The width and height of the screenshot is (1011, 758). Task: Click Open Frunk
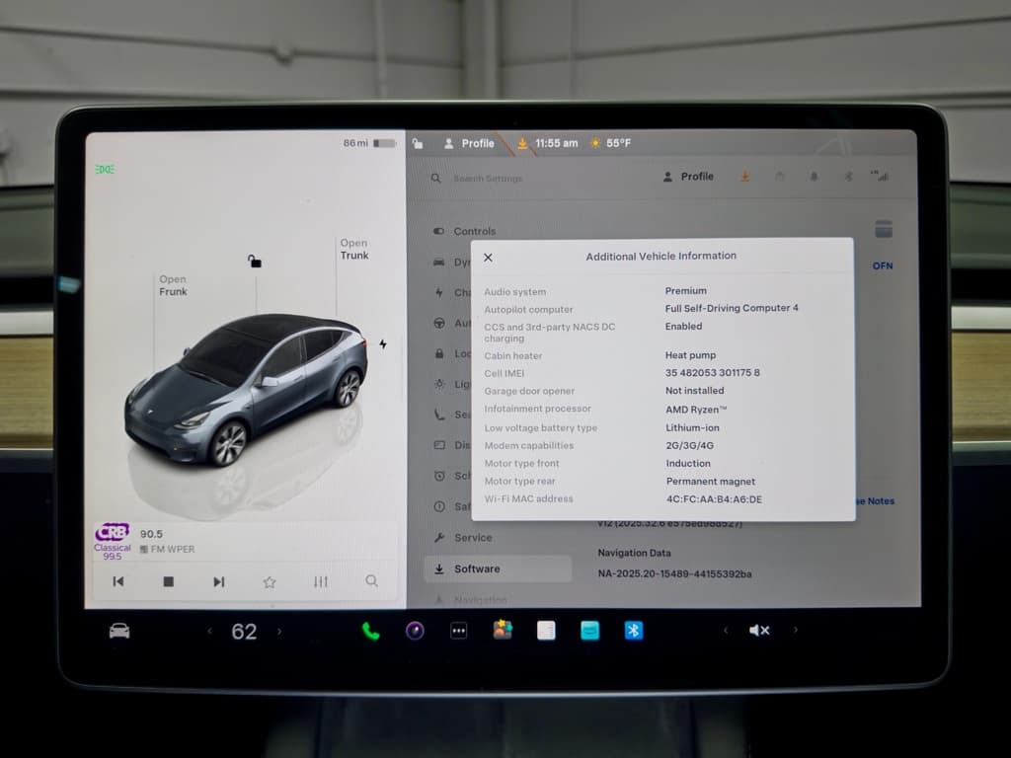coord(173,285)
